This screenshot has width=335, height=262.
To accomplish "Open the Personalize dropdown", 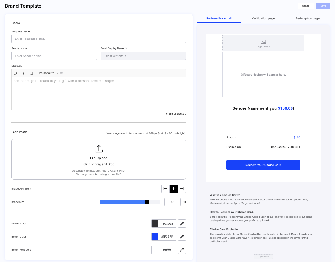I will point(49,73).
